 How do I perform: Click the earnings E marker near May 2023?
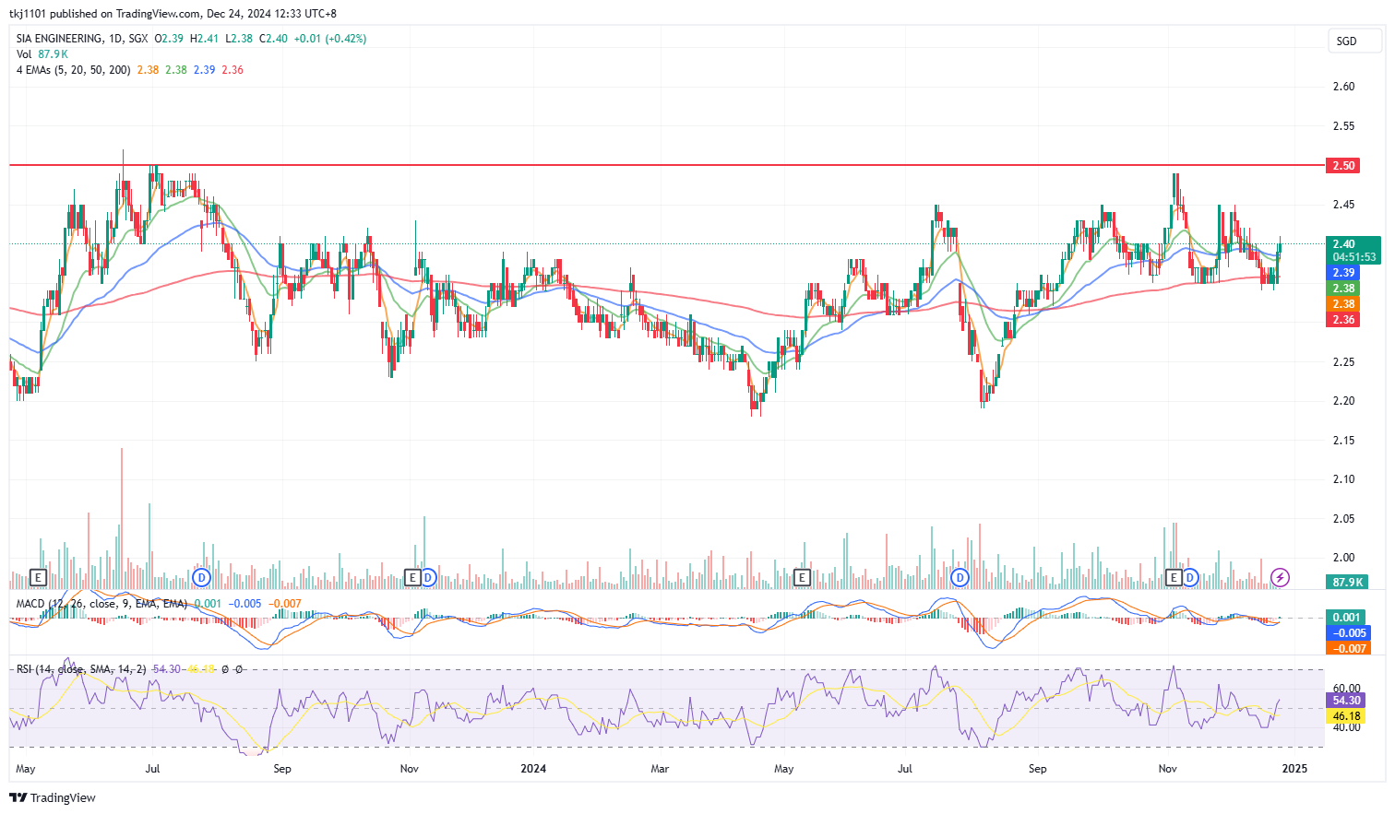38,578
